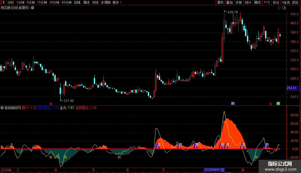Viewport: 301px width, 173px height.
Task: Click the 散户: 1.25 readout
Action: point(29,108)
